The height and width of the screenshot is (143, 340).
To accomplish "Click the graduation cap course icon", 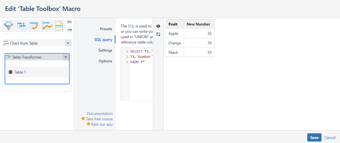I will 83,119.
